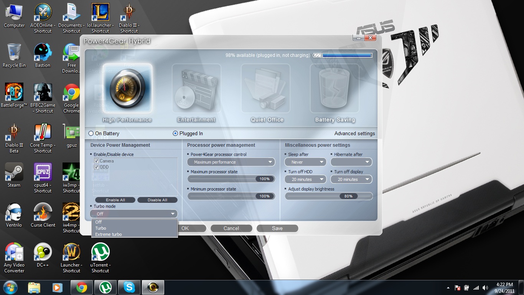
Task: Launch the DC++ desktop icon
Action: pyautogui.click(x=43, y=255)
